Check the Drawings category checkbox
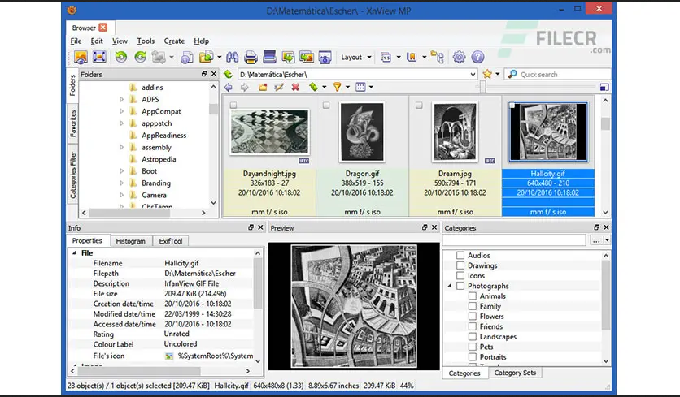Screen dimensions: 680x397 click(x=460, y=265)
